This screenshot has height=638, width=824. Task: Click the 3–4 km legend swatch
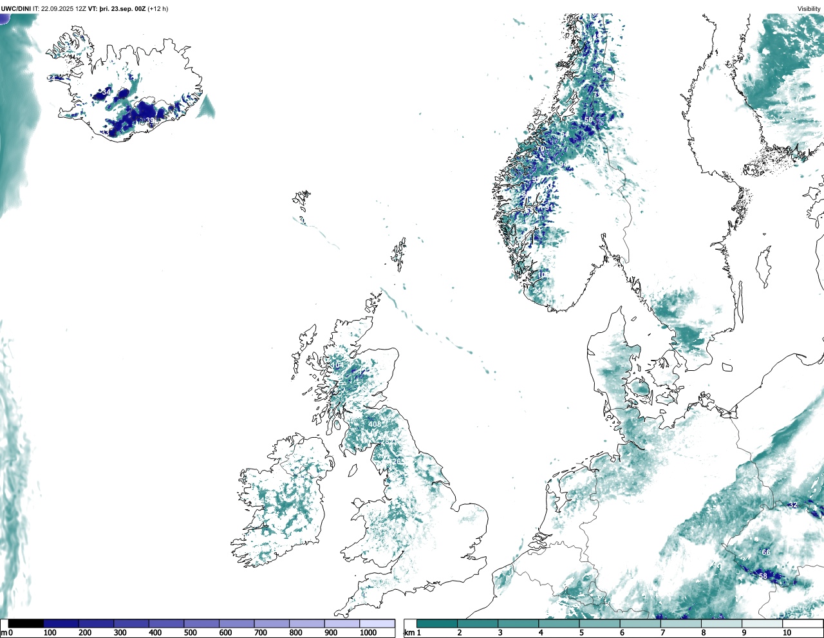click(x=518, y=623)
